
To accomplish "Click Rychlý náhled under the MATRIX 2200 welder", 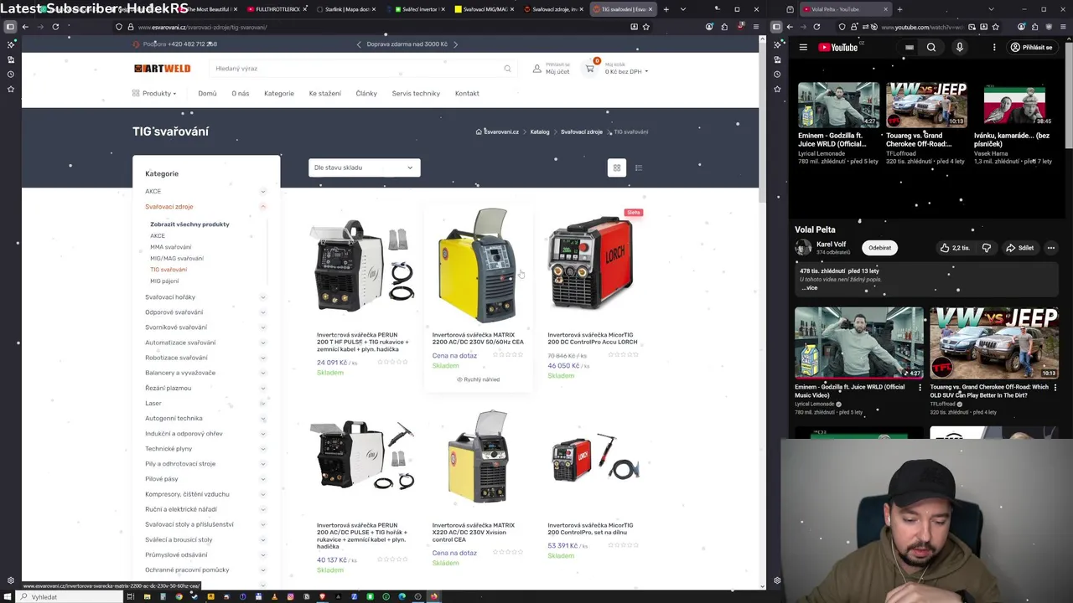I will pos(478,380).
